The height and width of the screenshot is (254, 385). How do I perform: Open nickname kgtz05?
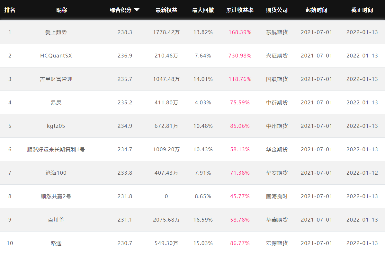pos(56,126)
